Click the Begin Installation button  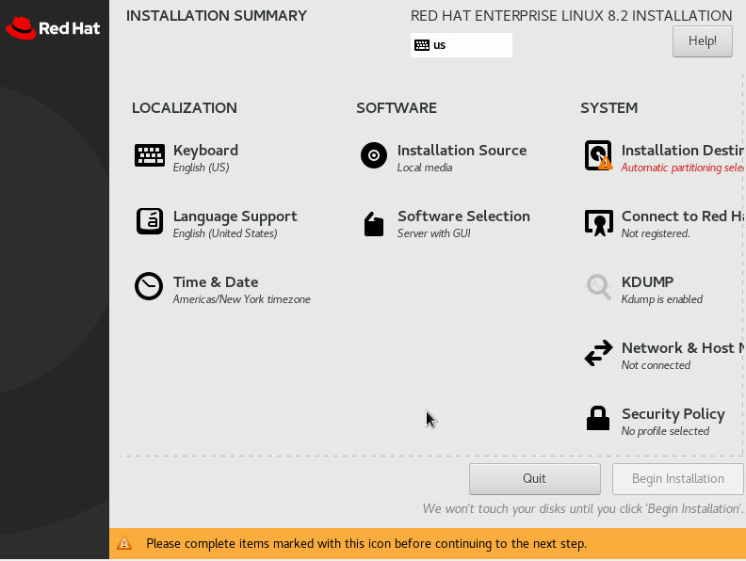(678, 479)
